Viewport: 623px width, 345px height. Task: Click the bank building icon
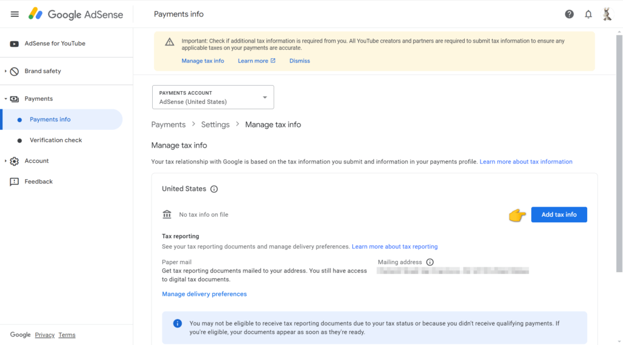tap(167, 214)
